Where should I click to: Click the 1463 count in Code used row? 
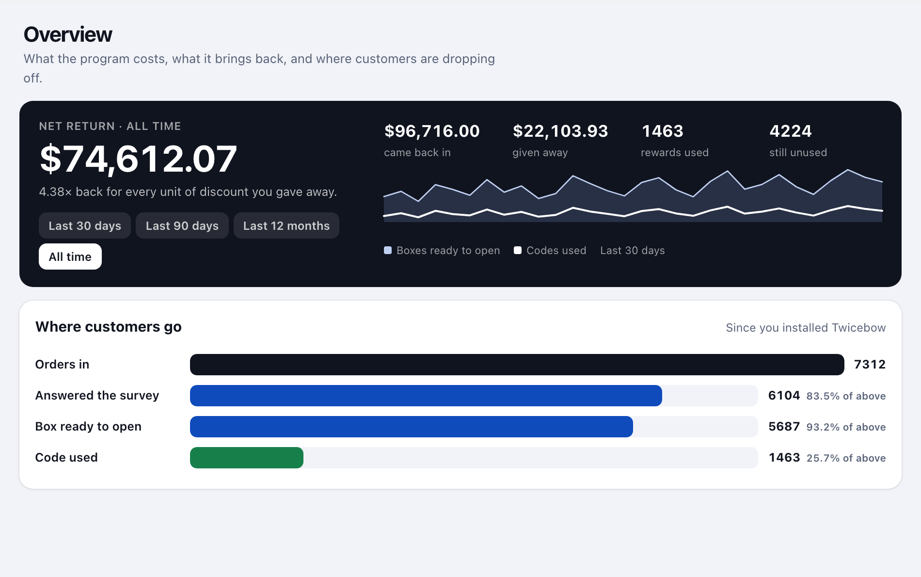pyautogui.click(x=784, y=458)
